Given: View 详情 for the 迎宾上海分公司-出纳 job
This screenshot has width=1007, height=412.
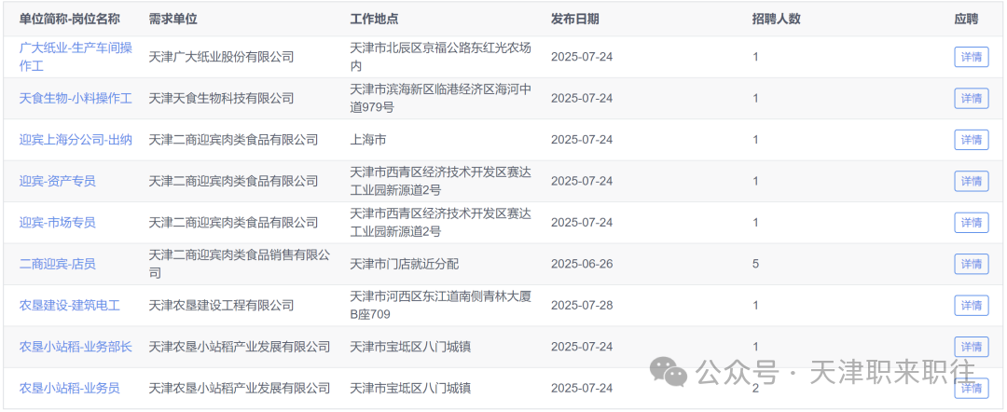Looking at the screenshot, I should click(971, 140).
